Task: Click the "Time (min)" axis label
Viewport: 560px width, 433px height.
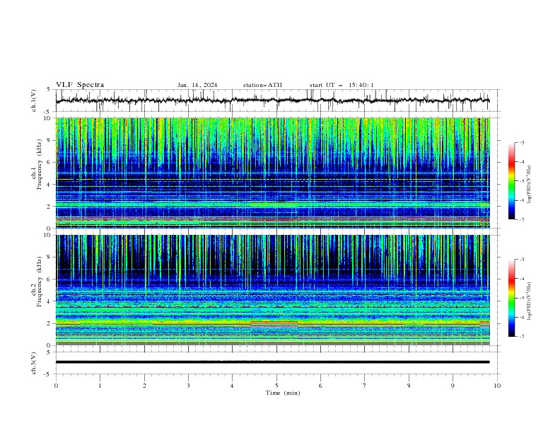Action: point(283,393)
